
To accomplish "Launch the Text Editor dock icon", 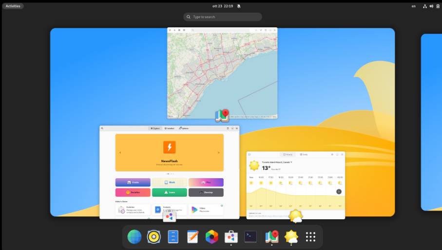I will pos(192,237).
